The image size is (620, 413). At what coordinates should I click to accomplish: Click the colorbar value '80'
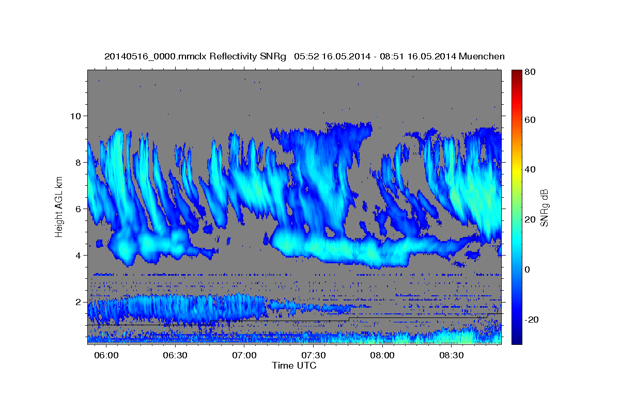point(531,72)
